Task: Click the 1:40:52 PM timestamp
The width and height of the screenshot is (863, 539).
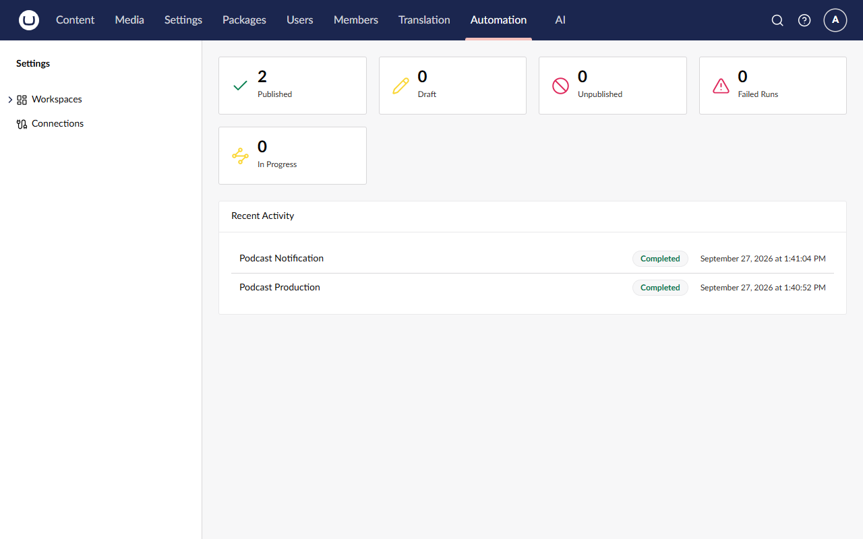Action: point(763,288)
